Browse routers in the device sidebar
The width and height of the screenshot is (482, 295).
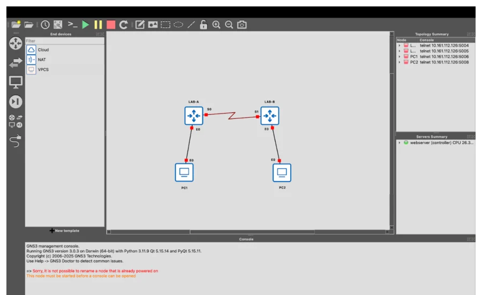coord(16,43)
